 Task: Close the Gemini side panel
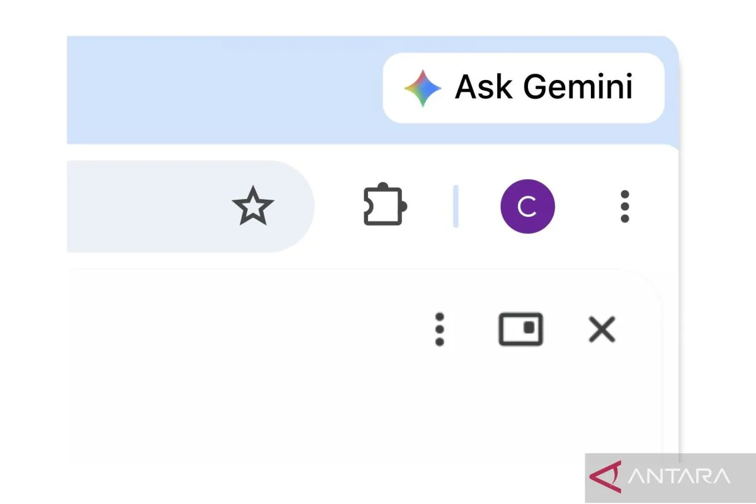602,329
